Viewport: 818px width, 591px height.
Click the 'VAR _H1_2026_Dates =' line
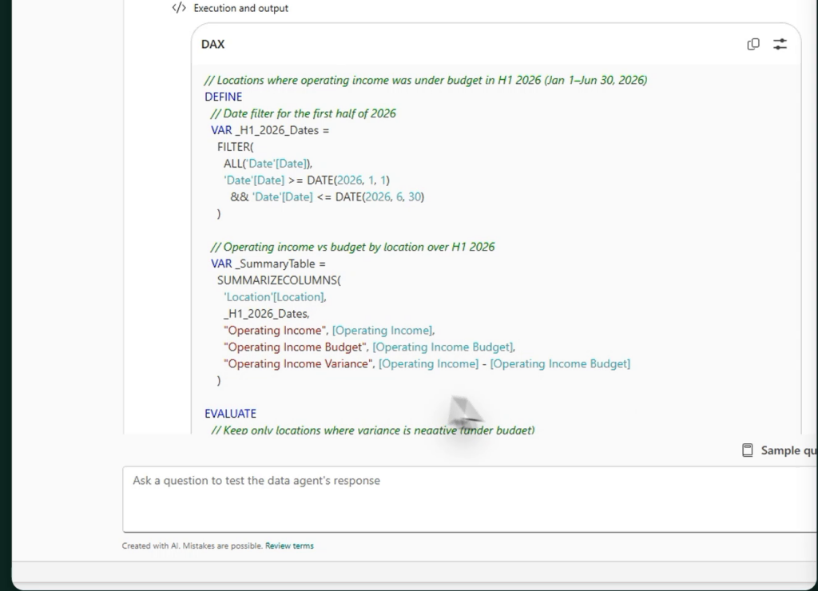pos(270,130)
